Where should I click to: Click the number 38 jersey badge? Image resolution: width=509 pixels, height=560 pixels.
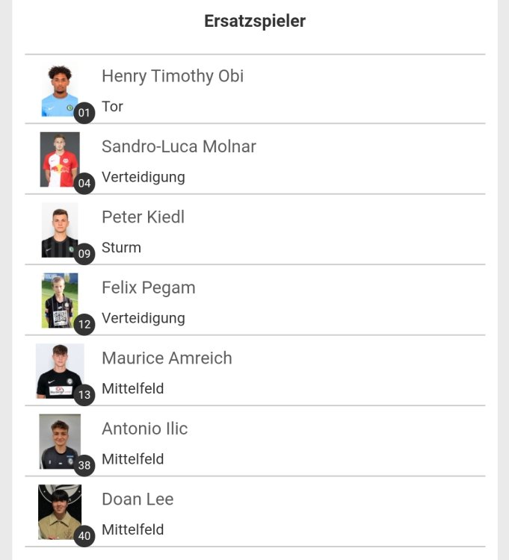[x=84, y=465]
